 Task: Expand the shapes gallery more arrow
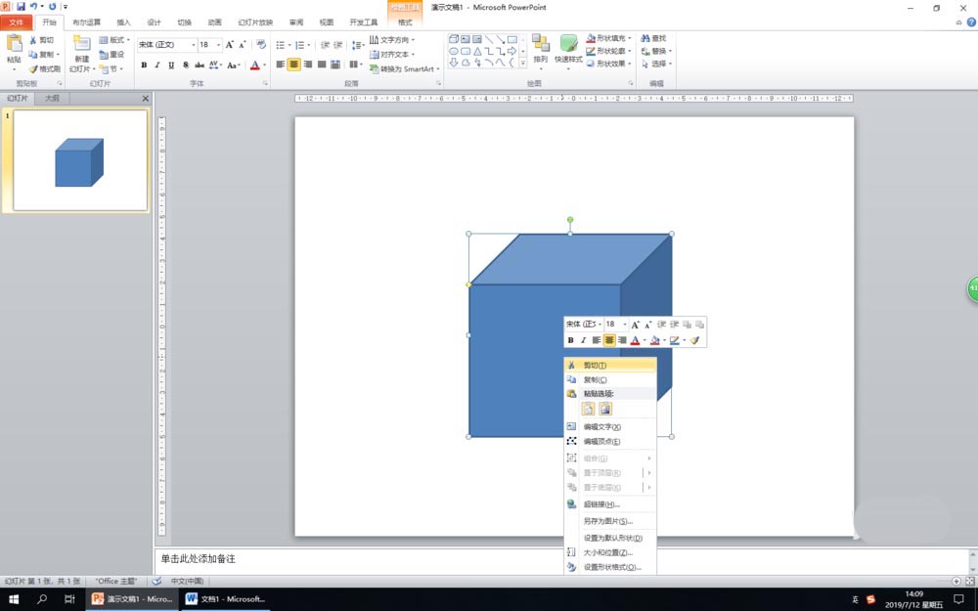pos(522,63)
